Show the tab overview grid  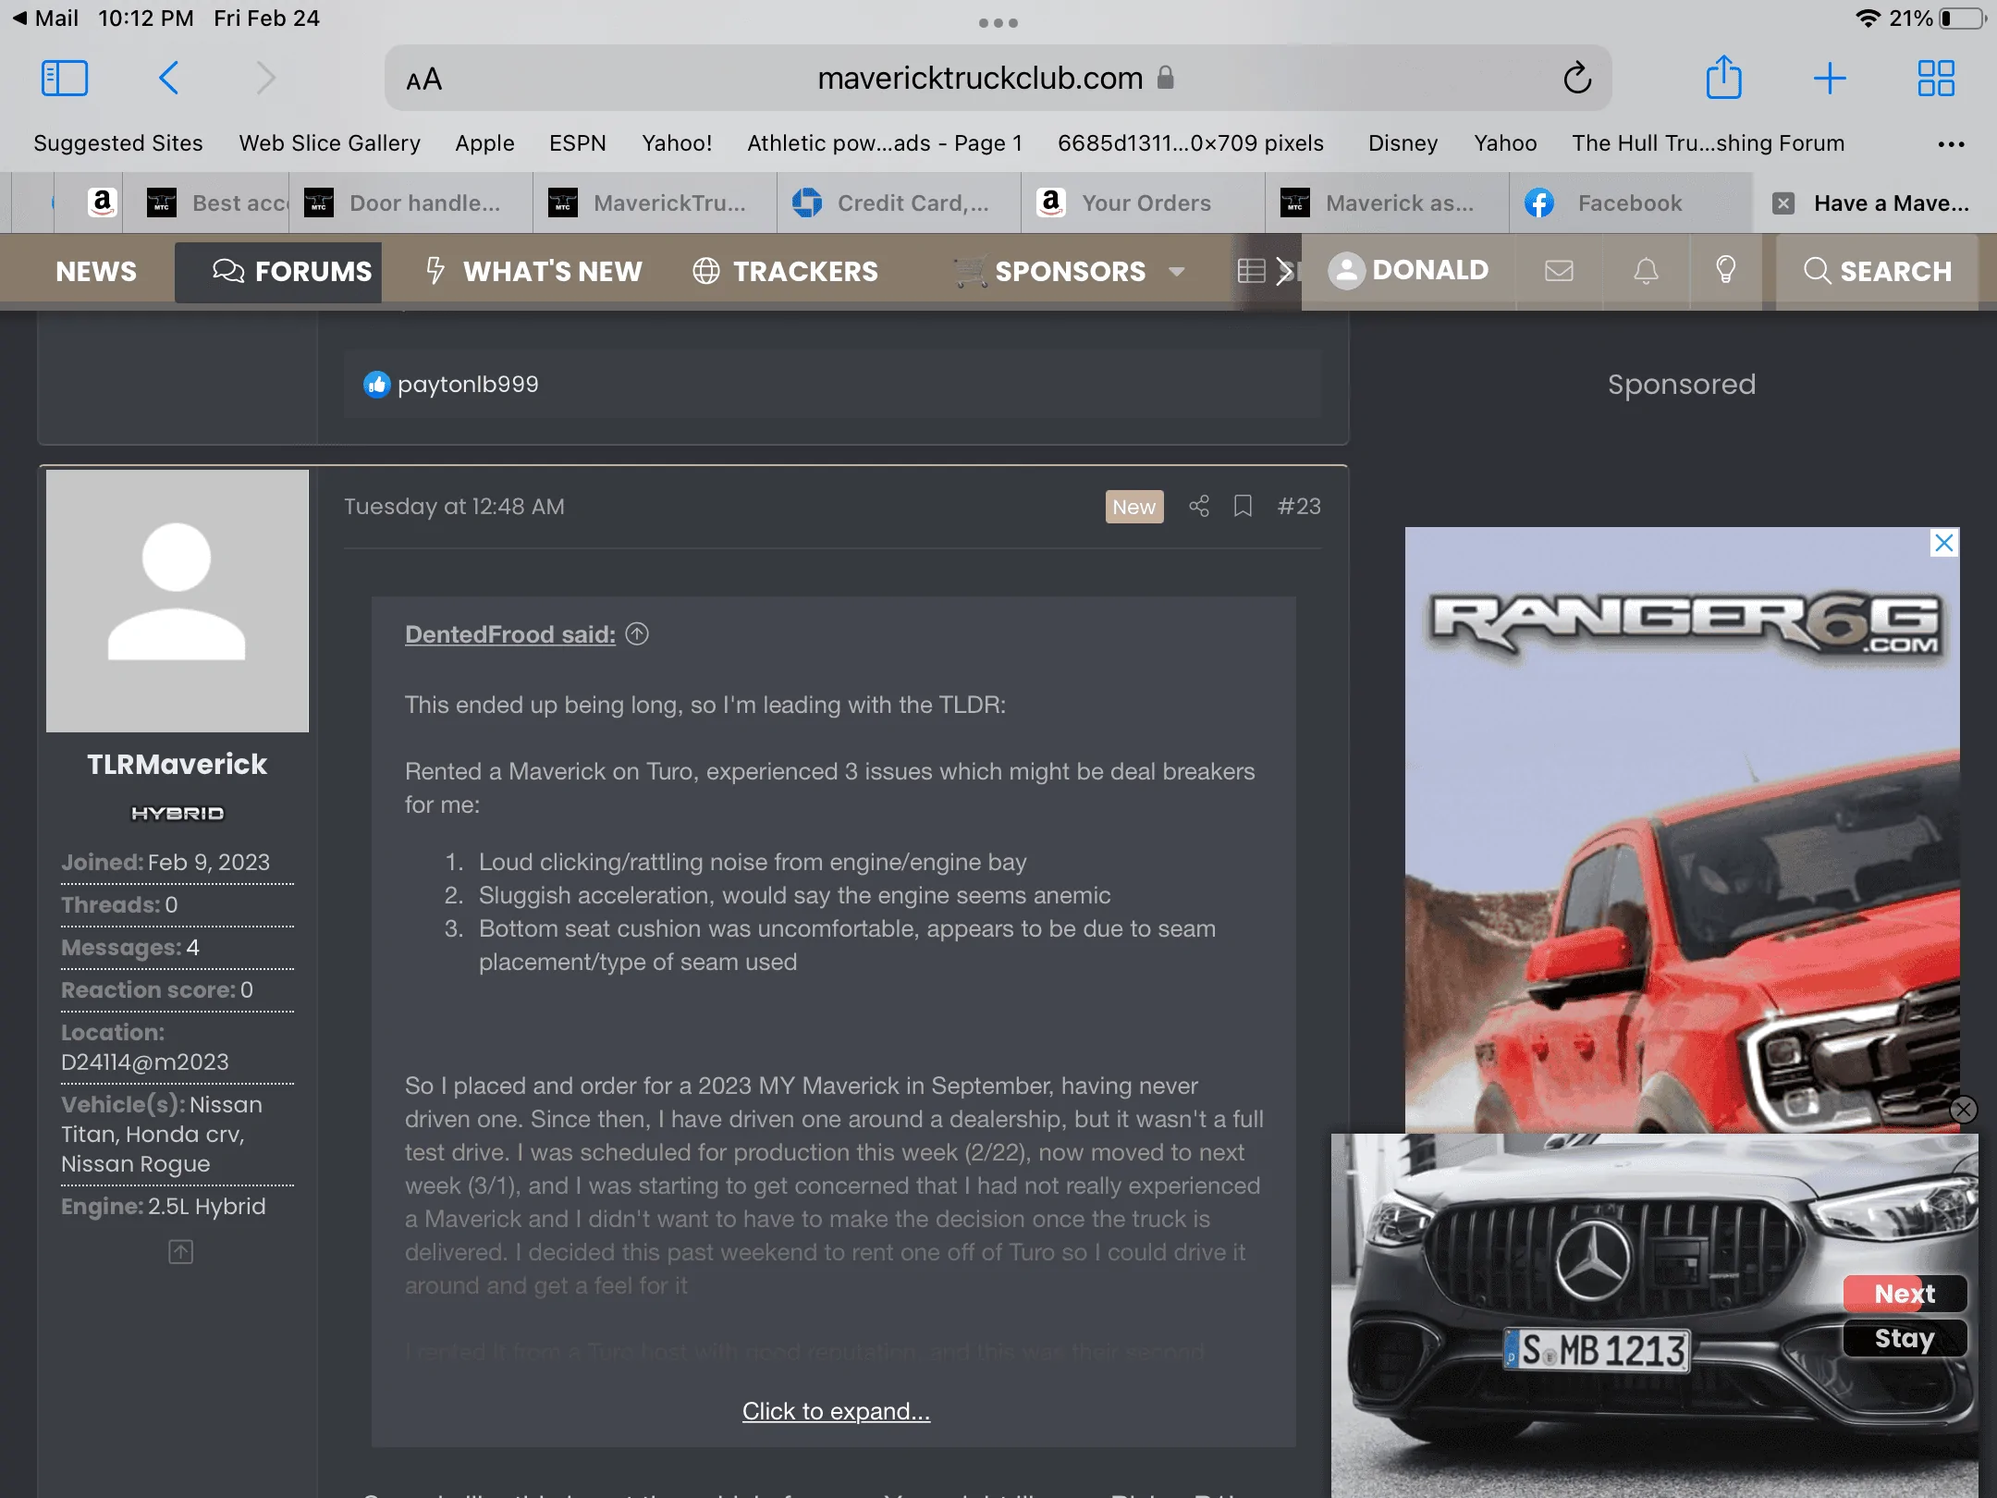click(1936, 79)
